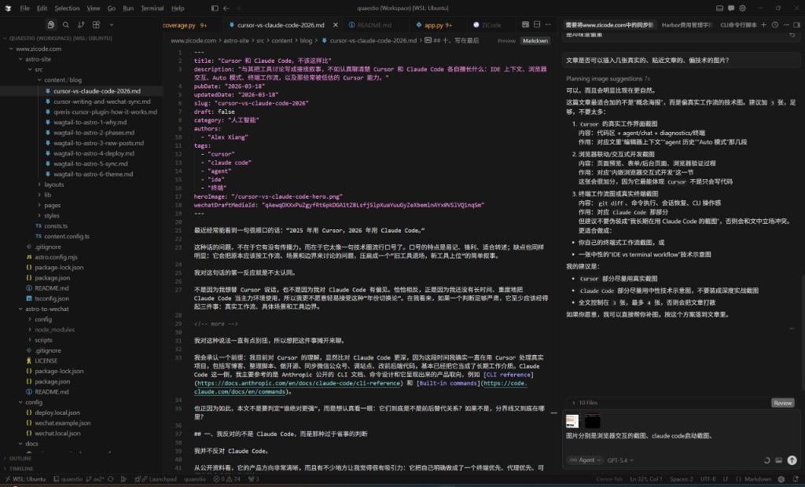Open the Agent mode dropdown in chat

585,460
